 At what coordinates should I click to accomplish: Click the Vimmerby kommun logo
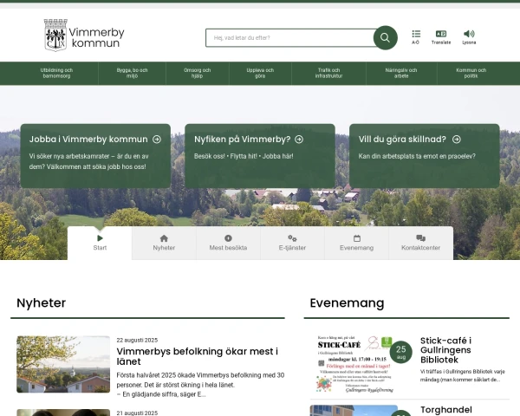[x=84, y=36]
